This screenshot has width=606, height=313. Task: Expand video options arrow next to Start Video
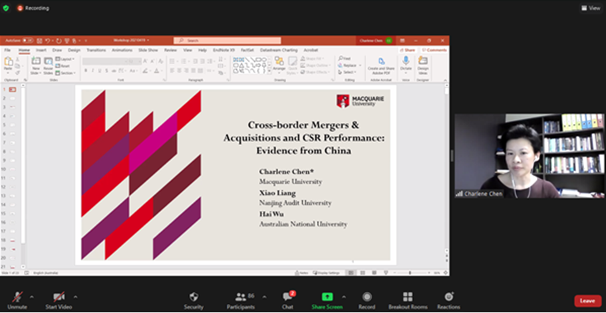click(x=75, y=296)
